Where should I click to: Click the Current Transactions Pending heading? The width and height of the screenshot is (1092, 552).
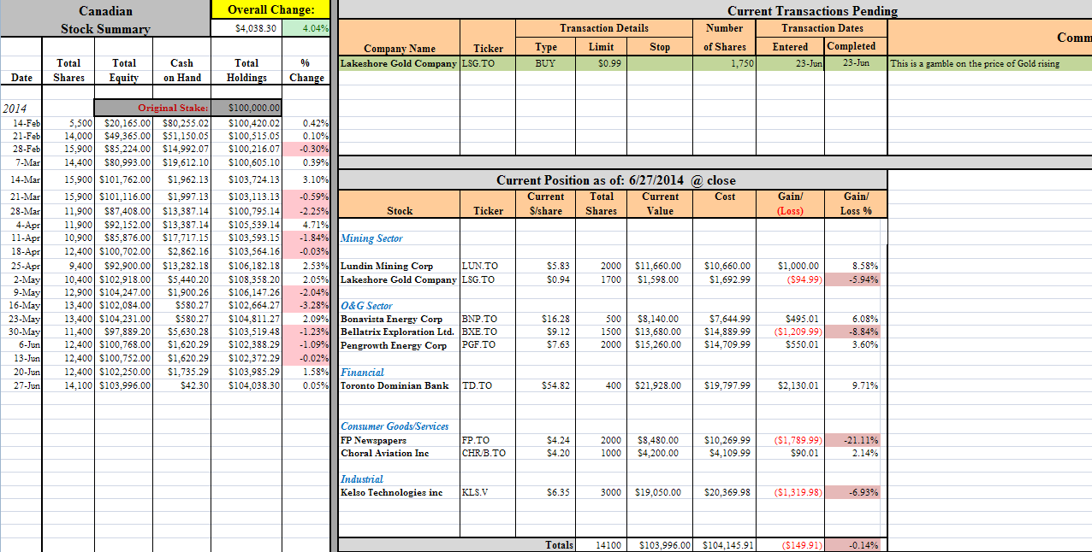(812, 10)
